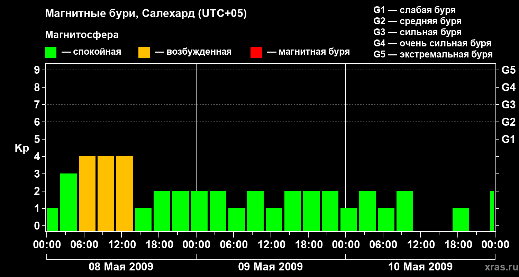The width and height of the screenshot is (519, 277).
Task: Click the '— магнитная буря' legend label
Action: pyautogui.click(x=309, y=52)
